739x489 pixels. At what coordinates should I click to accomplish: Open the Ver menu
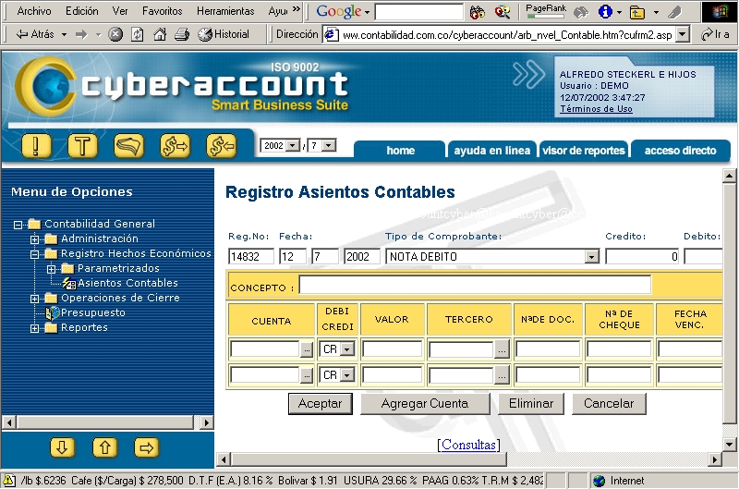120,11
